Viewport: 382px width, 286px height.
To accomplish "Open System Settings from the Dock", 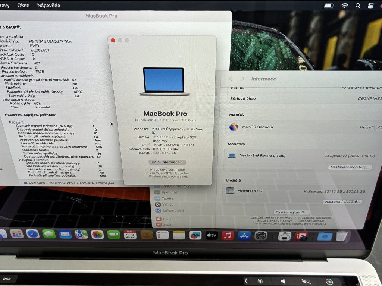I will 261,236.
